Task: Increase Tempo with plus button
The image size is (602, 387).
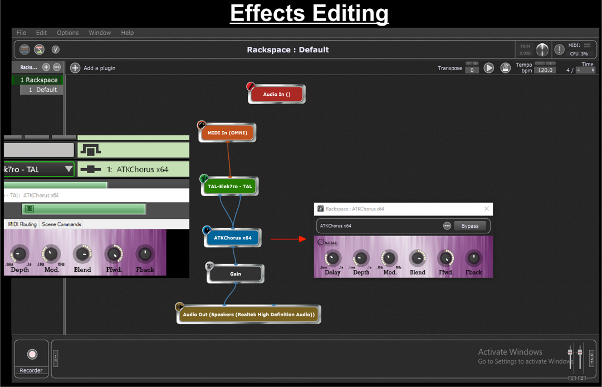Action: click(x=551, y=63)
